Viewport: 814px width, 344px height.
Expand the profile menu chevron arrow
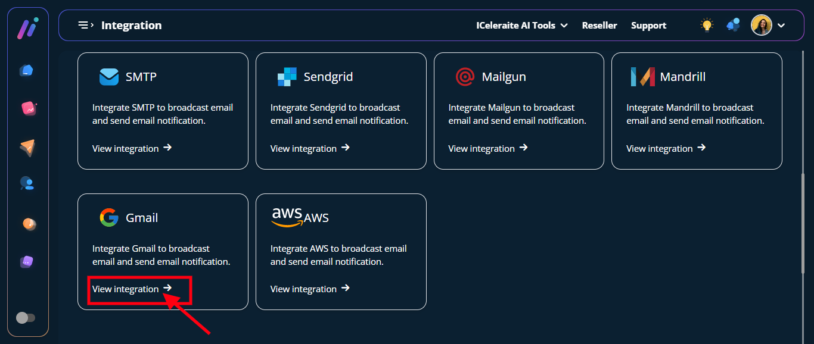tap(781, 26)
